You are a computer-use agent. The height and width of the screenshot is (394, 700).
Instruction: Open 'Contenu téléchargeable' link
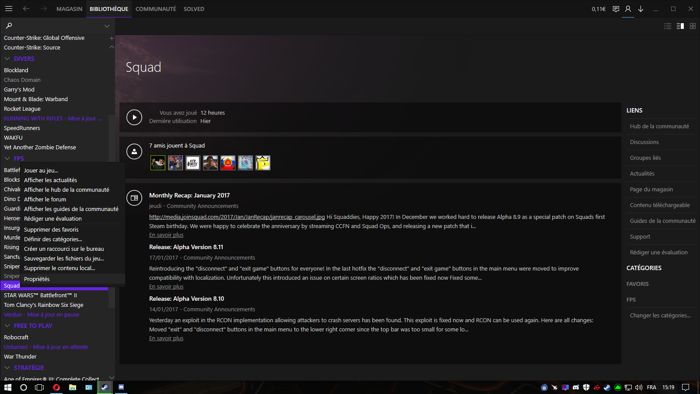click(x=660, y=205)
